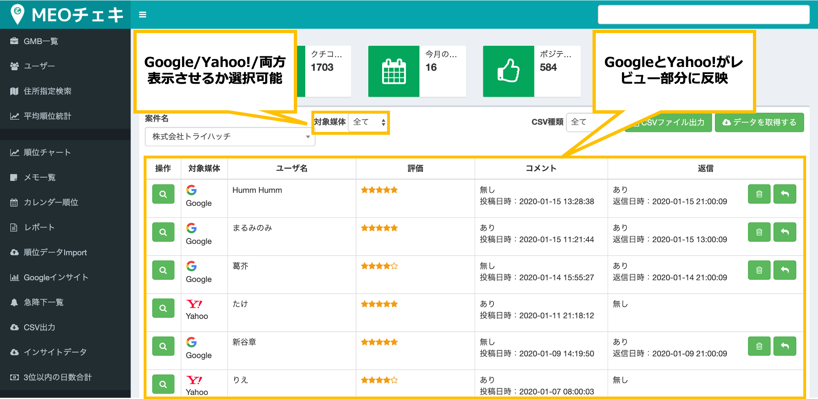Click 投稿日時 2020-01-11 21:18:12
Viewport: 818px width, 399px height.
pos(537,315)
